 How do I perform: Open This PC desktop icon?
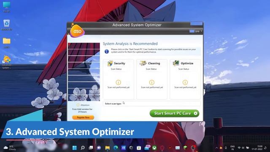click(x=7, y=7)
